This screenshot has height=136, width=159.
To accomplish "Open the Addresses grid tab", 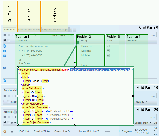I will [9, 30].
